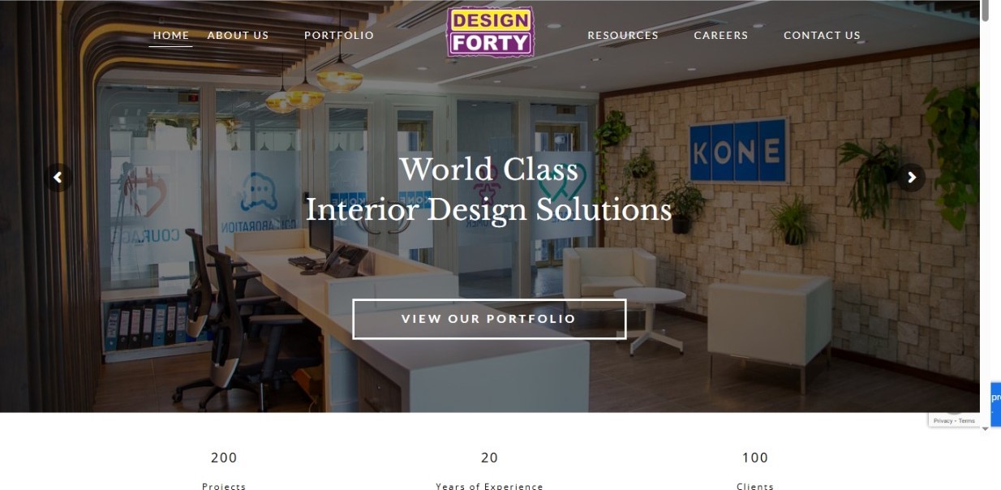
Task: Click the scrollbar down arrow
Action: [986, 428]
